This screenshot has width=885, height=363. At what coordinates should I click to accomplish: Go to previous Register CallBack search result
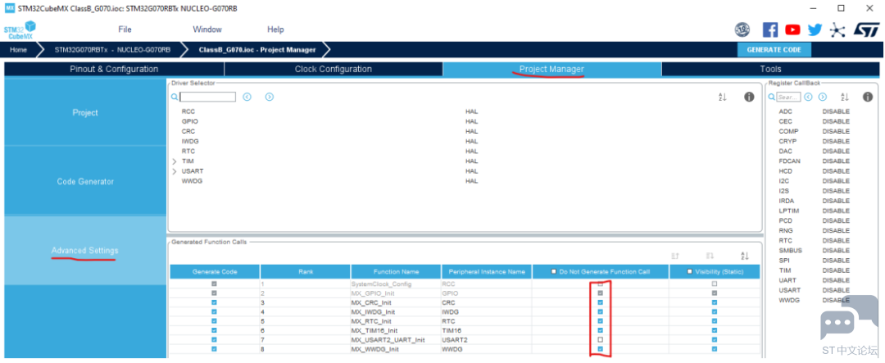pos(808,98)
